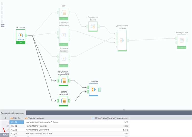This screenshot has height=137, width=192.
Task: Sort by the Группа товаров column header
Action: (x=36, y=118)
